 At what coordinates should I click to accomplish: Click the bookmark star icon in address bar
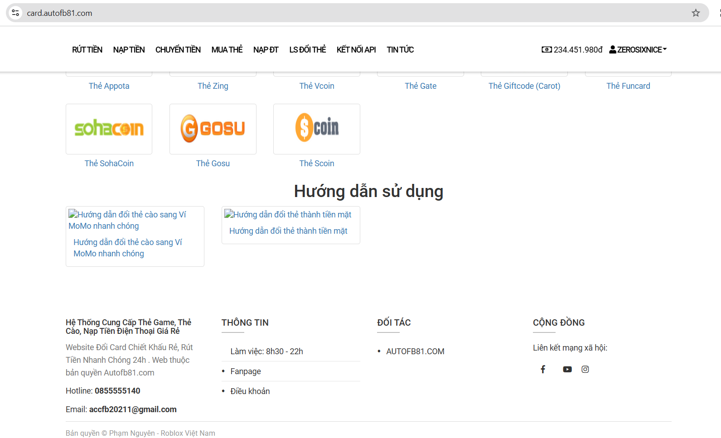[x=696, y=13]
